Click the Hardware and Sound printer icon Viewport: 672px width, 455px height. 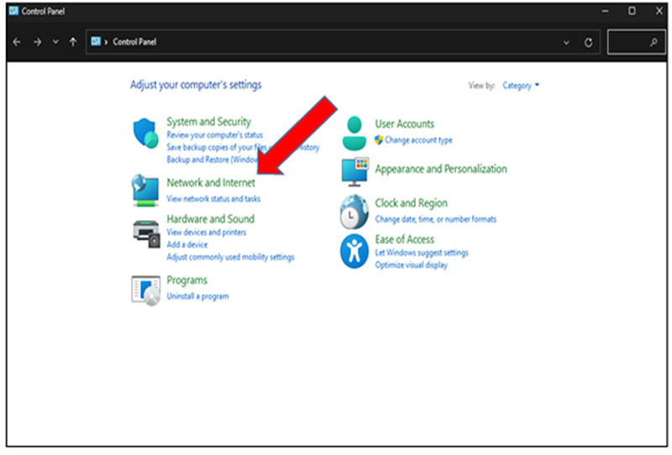[x=146, y=234]
